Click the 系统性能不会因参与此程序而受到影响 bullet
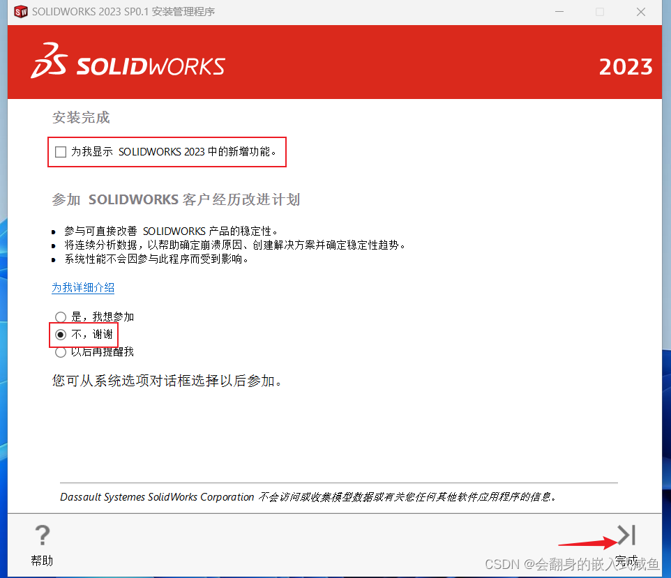 coord(156,259)
